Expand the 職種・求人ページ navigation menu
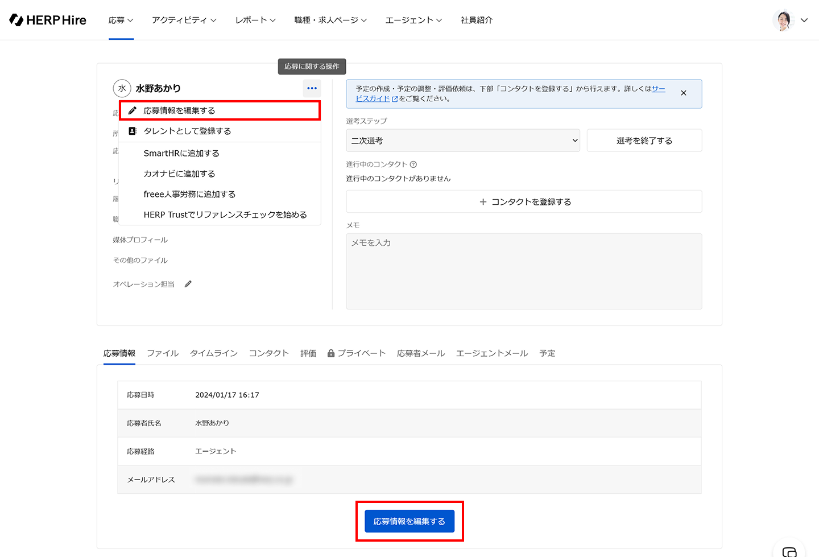Image resolution: width=819 pixels, height=557 pixels. coord(330,20)
